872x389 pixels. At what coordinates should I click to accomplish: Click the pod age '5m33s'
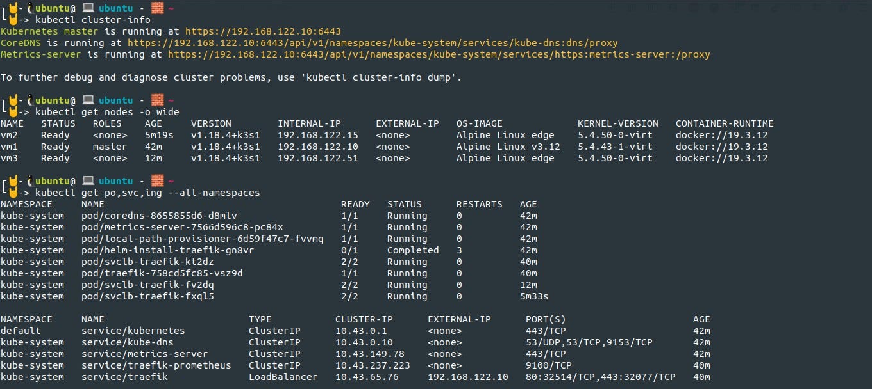click(x=534, y=296)
